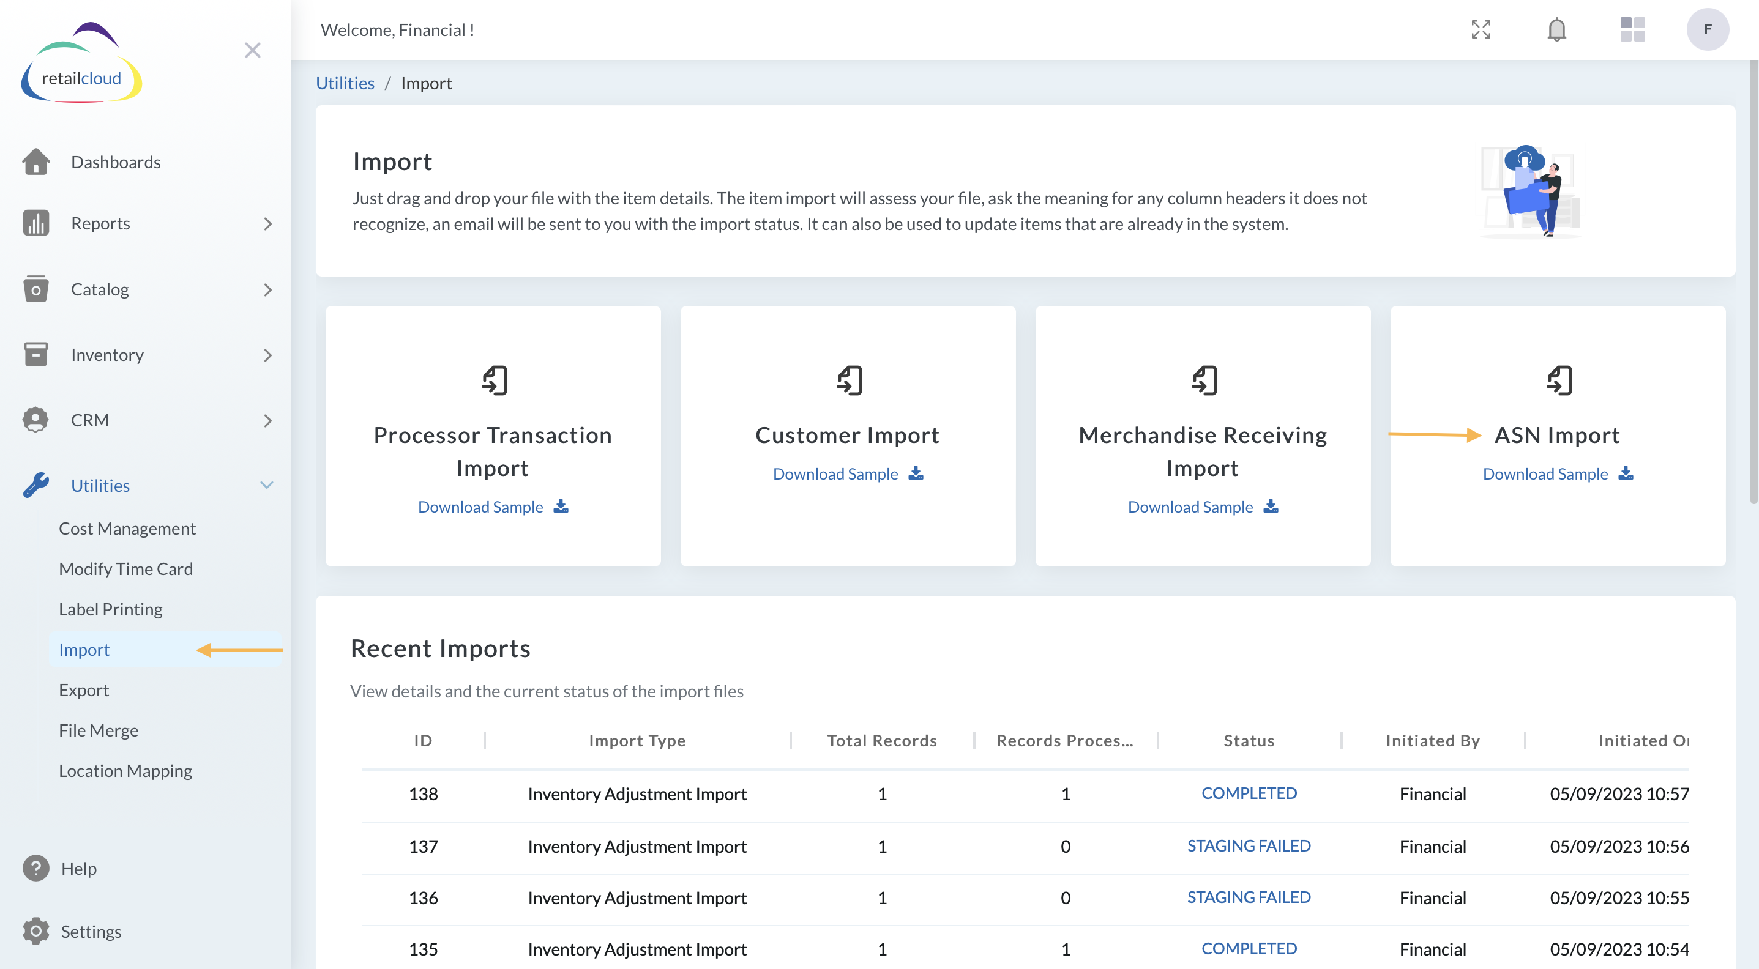1759x969 pixels.
Task: Click download icon under Merchandise Receiving Import
Action: point(1271,507)
